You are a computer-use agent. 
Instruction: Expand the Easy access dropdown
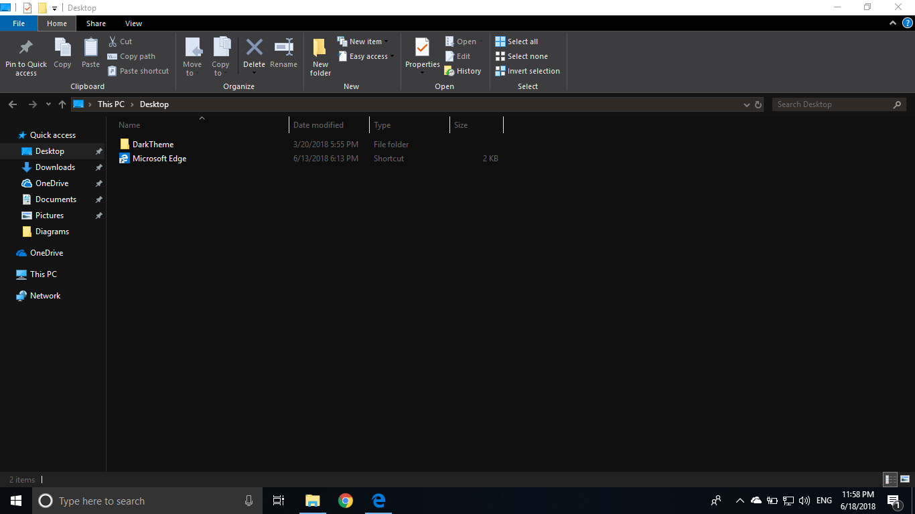[392, 56]
